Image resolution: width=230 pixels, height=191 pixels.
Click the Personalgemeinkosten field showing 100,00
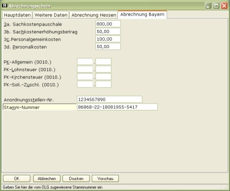pyautogui.click(x=108, y=39)
